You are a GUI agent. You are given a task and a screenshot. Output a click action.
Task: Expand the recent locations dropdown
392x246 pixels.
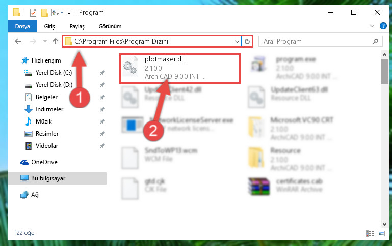(x=45, y=41)
